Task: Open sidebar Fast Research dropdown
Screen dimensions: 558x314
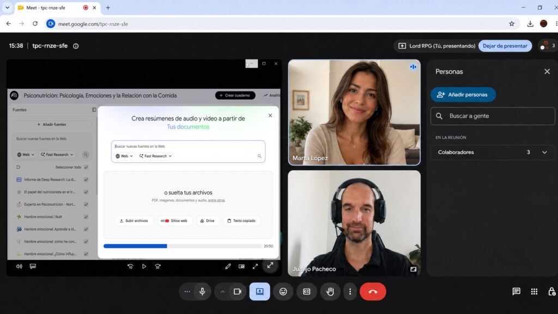Action: click(x=57, y=154)
